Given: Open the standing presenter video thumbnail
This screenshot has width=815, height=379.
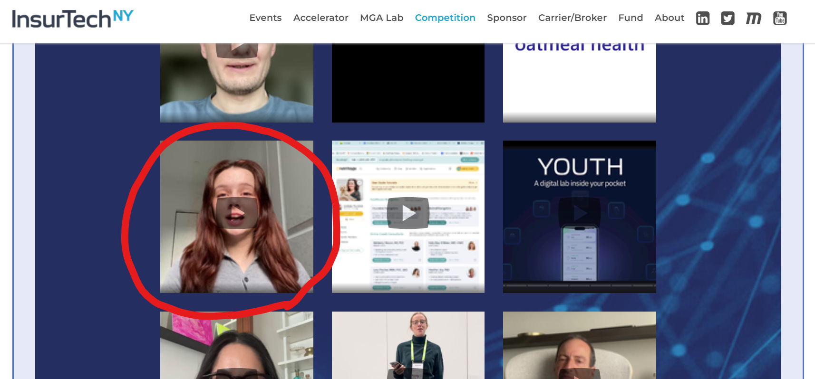Looking at the screenshot, I should [408, 345].
